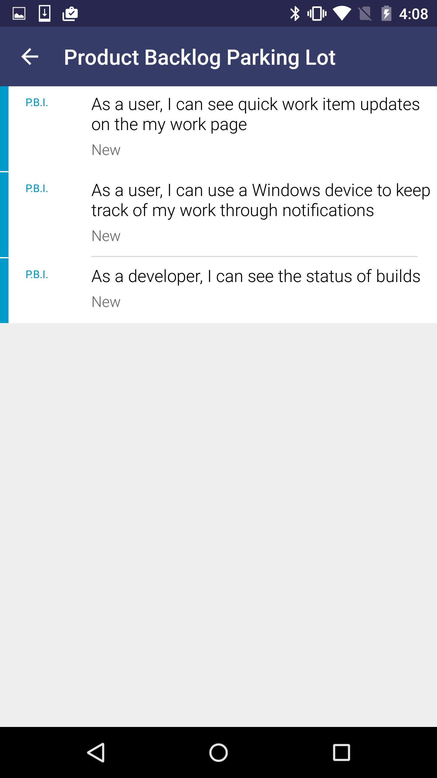
Task: Open the quick work item updates item
Action: [x=256, y=114]
